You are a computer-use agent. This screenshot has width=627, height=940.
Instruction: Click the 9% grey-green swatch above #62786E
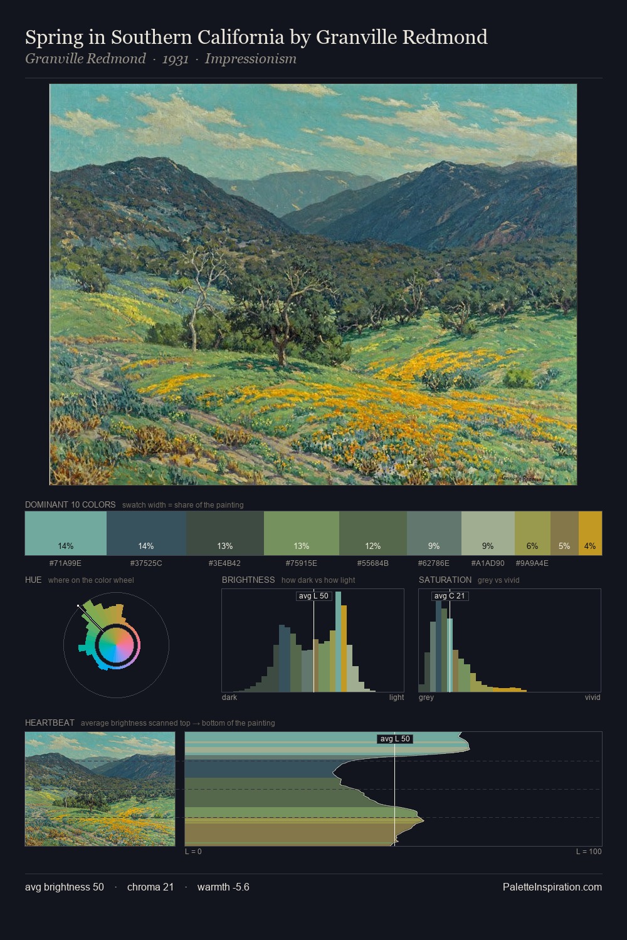[x=434, y=533]
